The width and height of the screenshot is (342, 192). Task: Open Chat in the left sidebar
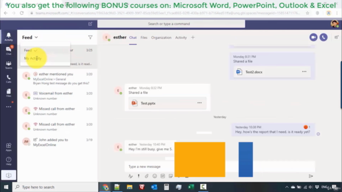point(9,51)
